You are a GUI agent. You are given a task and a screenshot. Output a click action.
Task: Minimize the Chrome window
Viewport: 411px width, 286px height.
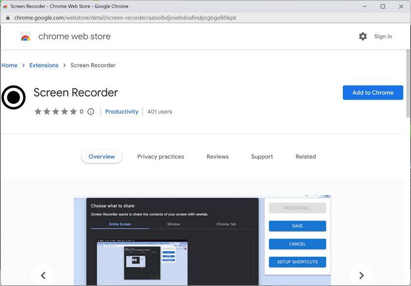(x=365, y=6)
